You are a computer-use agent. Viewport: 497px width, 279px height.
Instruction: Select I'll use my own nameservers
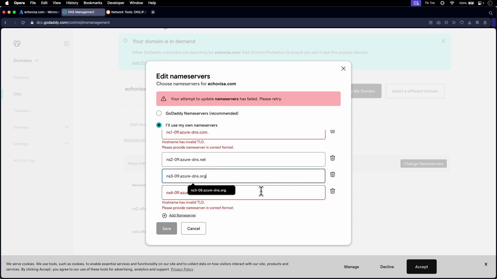(159, 125)
